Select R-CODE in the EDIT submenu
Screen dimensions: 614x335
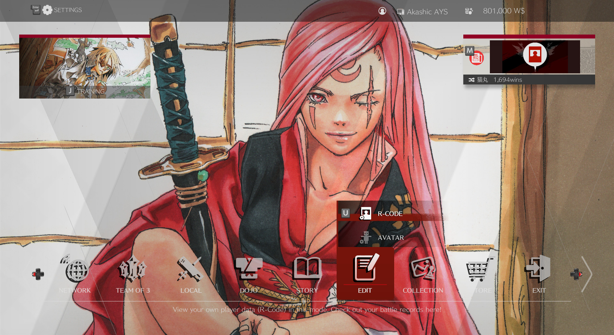tap(390, 213)
